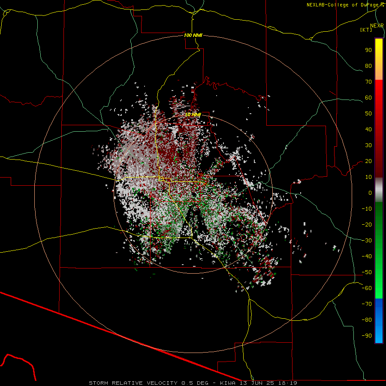Click the NEXR label above the scale
The width and height of the screenshot is (386, 386).
(377, 26)
